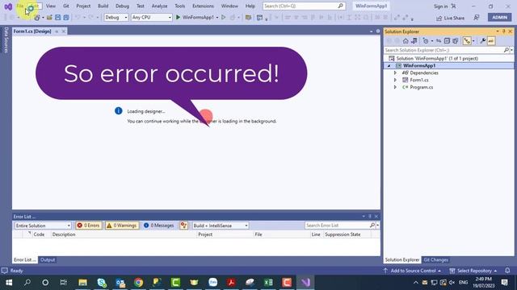
Task: Show All Files icon in Solution Explorer
Action: pyautogui.click(x=456, y=41)
